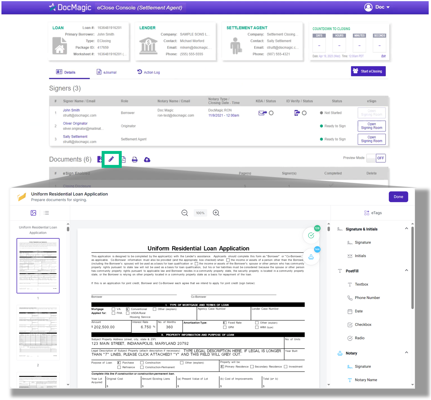This screenshot has width=431, height=400.
Task: Open Signing Room for Oliver Originator
Action: click(x=372, y=126)
